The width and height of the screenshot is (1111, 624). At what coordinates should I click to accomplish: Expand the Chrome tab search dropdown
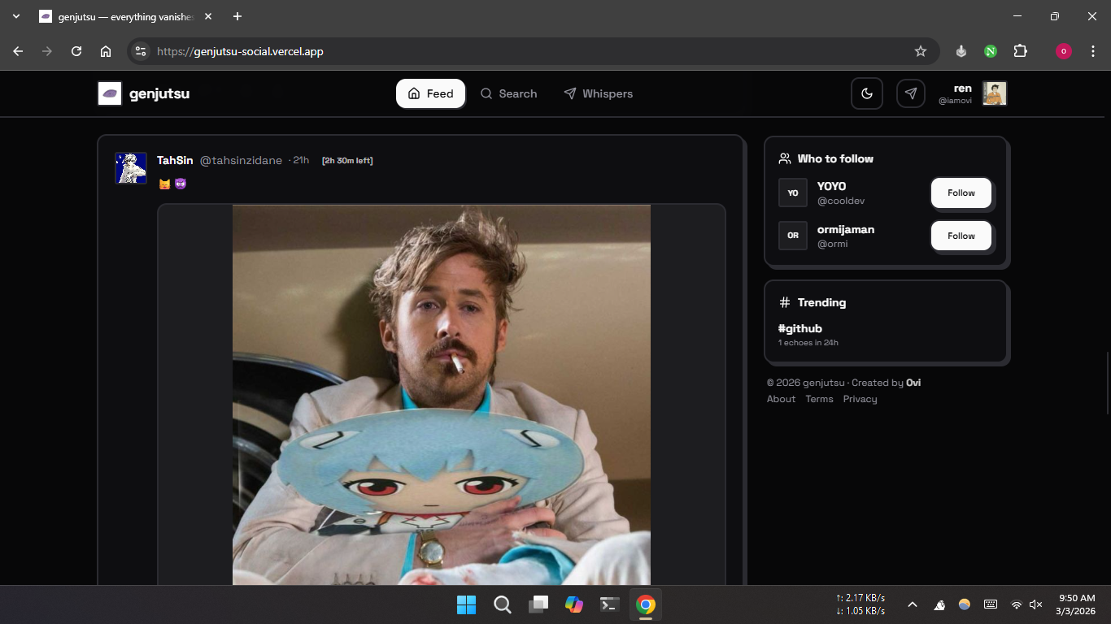pos(16,16)
